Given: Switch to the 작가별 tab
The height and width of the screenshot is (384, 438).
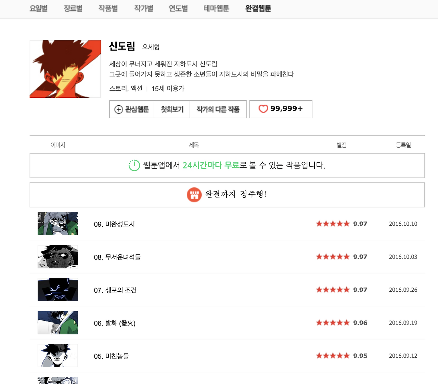Looking at the screenshot, I should [143, 9].
